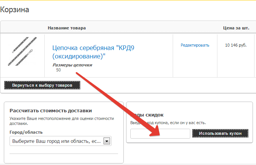
Task: Click the Редактировать link
Action: 195,45
